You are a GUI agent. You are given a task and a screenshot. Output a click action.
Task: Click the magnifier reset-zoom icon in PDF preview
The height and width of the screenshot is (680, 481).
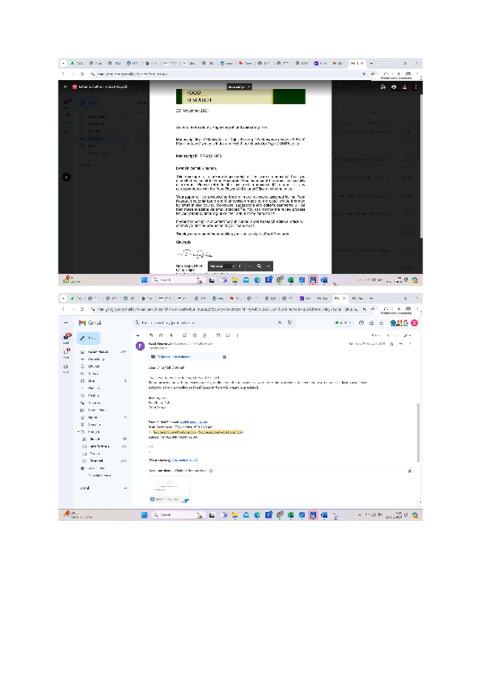point(259,266)
